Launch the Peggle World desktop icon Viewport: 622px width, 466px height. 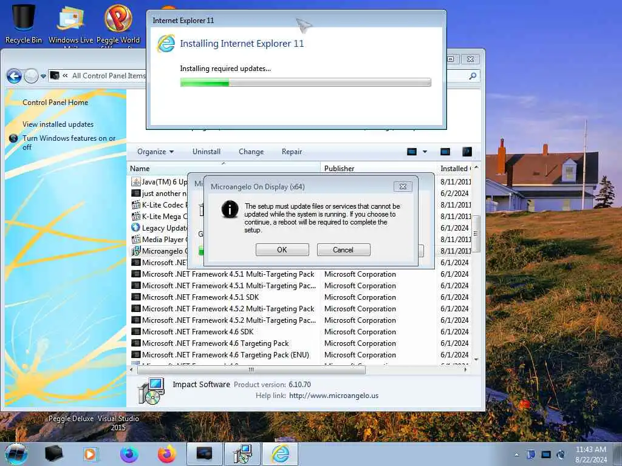click(118, 24)
